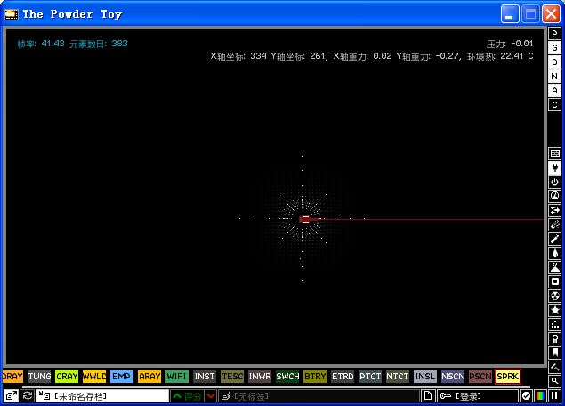Open the Force category arrows icon
The height and width of the screenshot is (406, 565).
(x=555, y=210)
